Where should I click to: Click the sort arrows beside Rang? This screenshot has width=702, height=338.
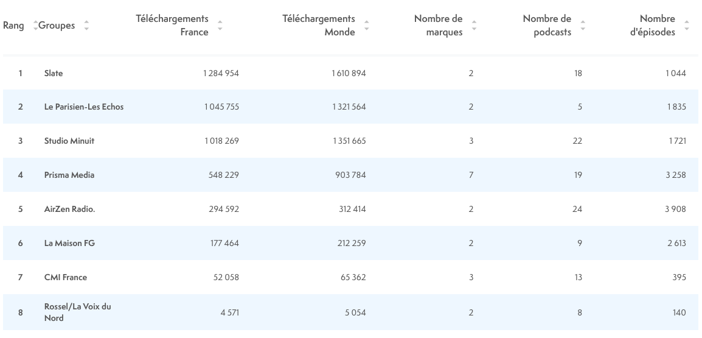pyautogui.click(x=35, y=26)
